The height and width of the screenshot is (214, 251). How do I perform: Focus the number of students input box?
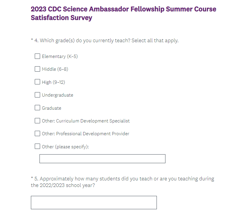(x=94, y=202)
